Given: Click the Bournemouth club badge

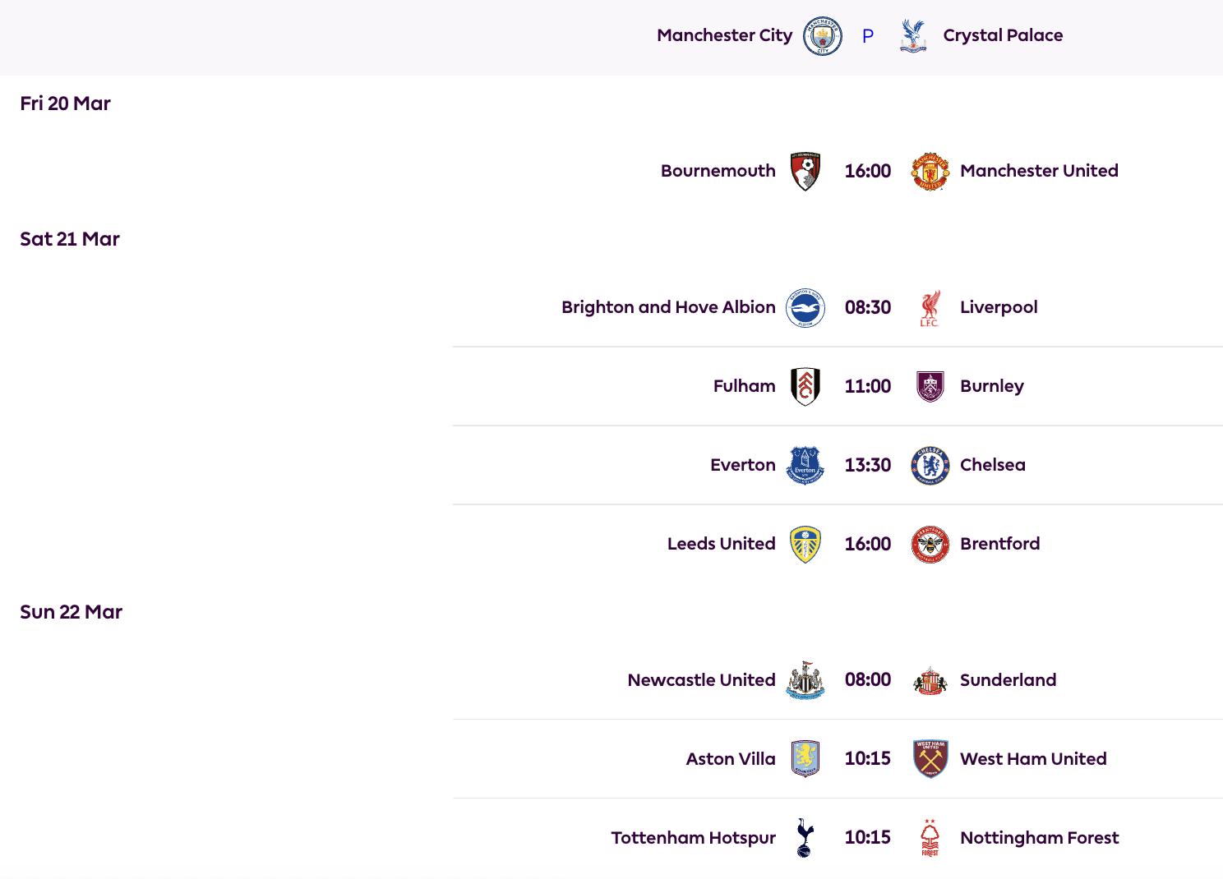Looking at the screenshot, I should (x=805, y=171).
